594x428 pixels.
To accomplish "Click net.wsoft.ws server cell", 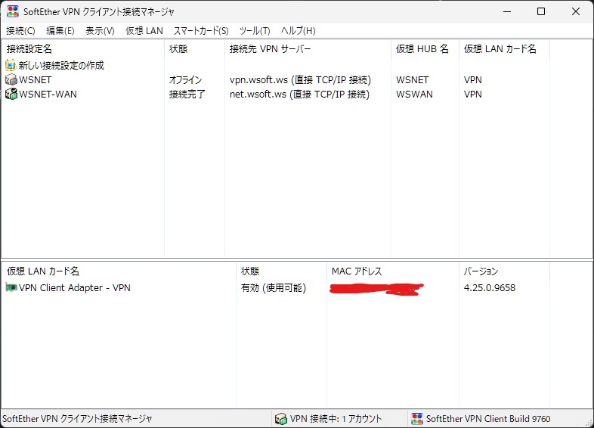I will [299, 94].
